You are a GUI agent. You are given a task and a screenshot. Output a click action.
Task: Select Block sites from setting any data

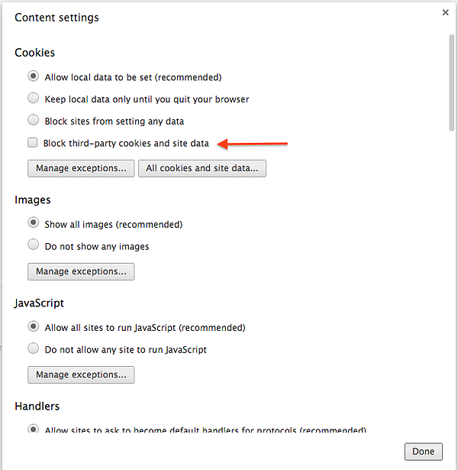(33, 120)
